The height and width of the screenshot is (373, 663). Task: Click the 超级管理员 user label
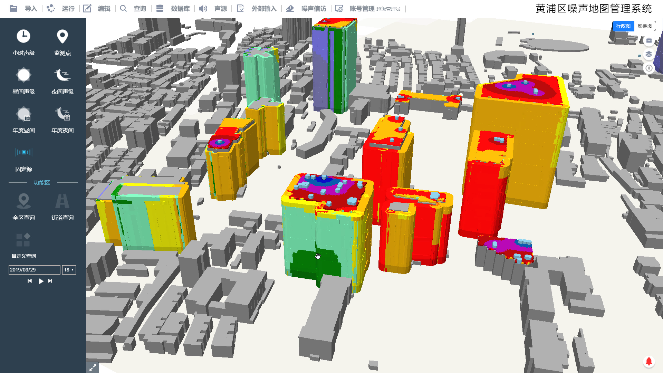(388, 9)
